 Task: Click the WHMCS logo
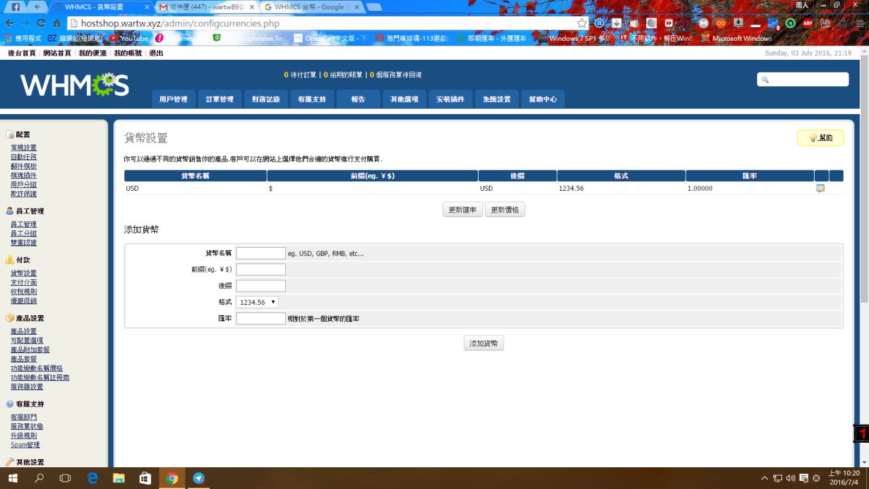point(75,85)
